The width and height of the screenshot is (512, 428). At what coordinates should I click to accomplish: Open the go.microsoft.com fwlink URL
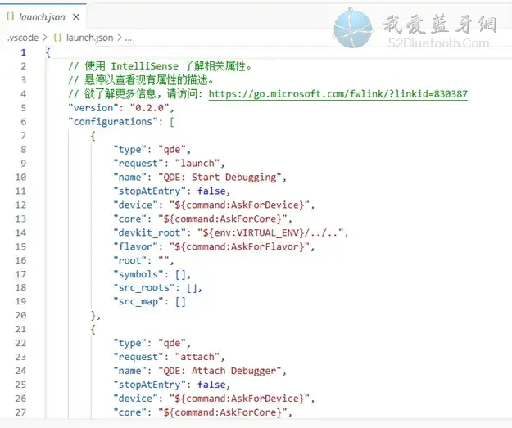pyautogui.click(x=338, y=94)
